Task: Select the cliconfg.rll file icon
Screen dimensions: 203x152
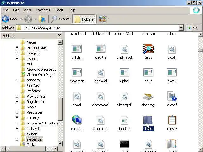Action: [x=124, y=120]
